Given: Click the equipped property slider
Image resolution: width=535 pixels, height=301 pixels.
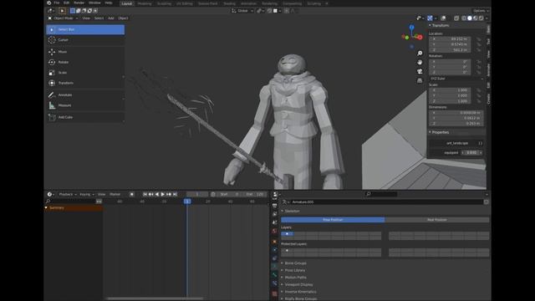Looking at the screenshot, I should pyautogui.click(x=472, y=152).
